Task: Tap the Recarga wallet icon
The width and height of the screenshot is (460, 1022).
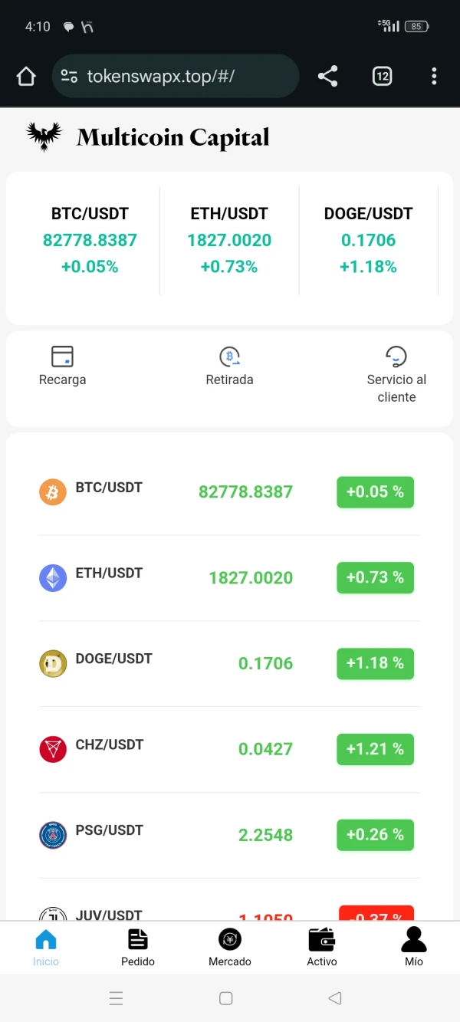Action: [x=62, y=357]
